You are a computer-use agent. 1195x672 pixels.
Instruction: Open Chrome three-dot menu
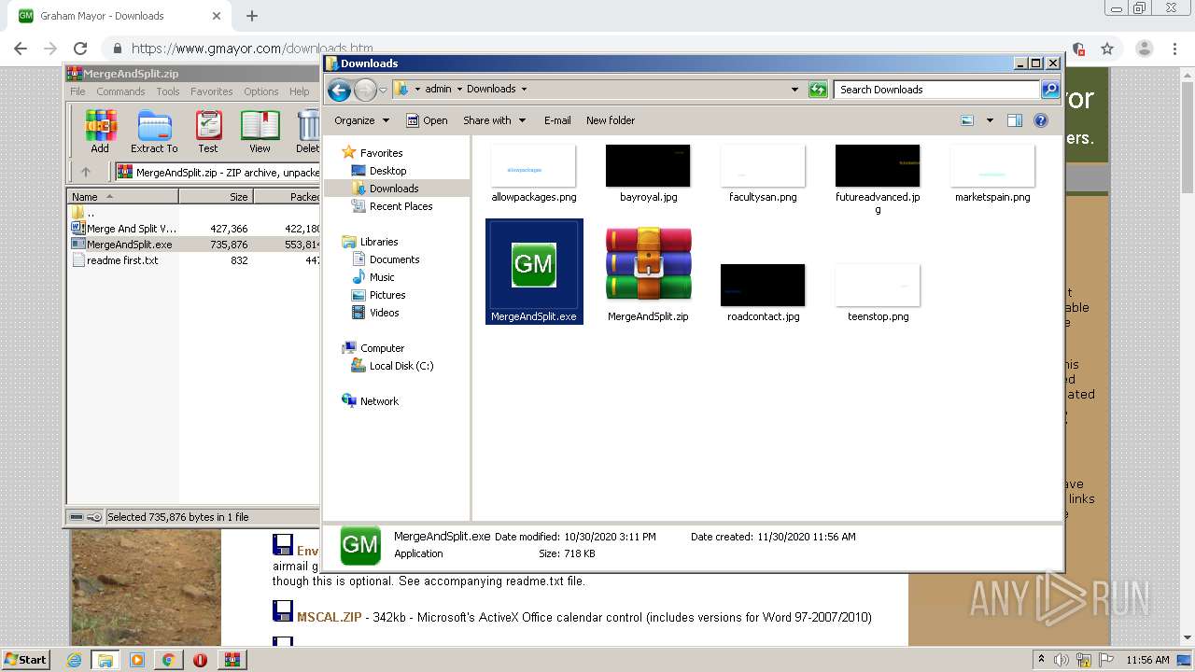pyautogui.click(x=1174, y=49)
